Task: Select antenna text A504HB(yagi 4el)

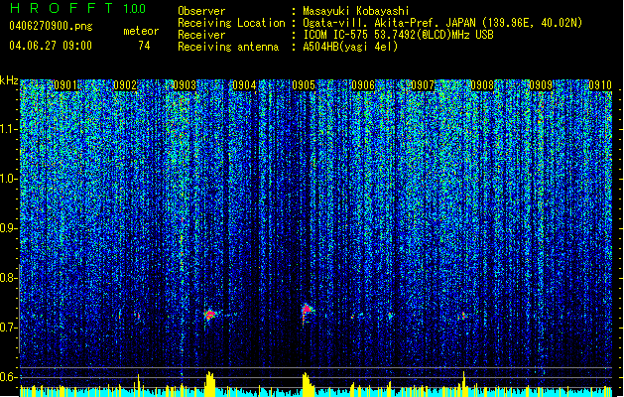Action: pyautogui.click(x=350, y=47)
